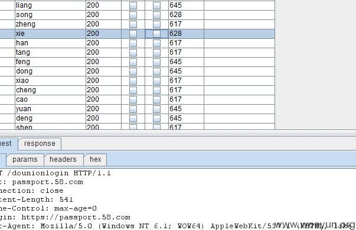Click status 200 in the yuan row
Viewport: 356px width, 230px height.
click(93, 109)
